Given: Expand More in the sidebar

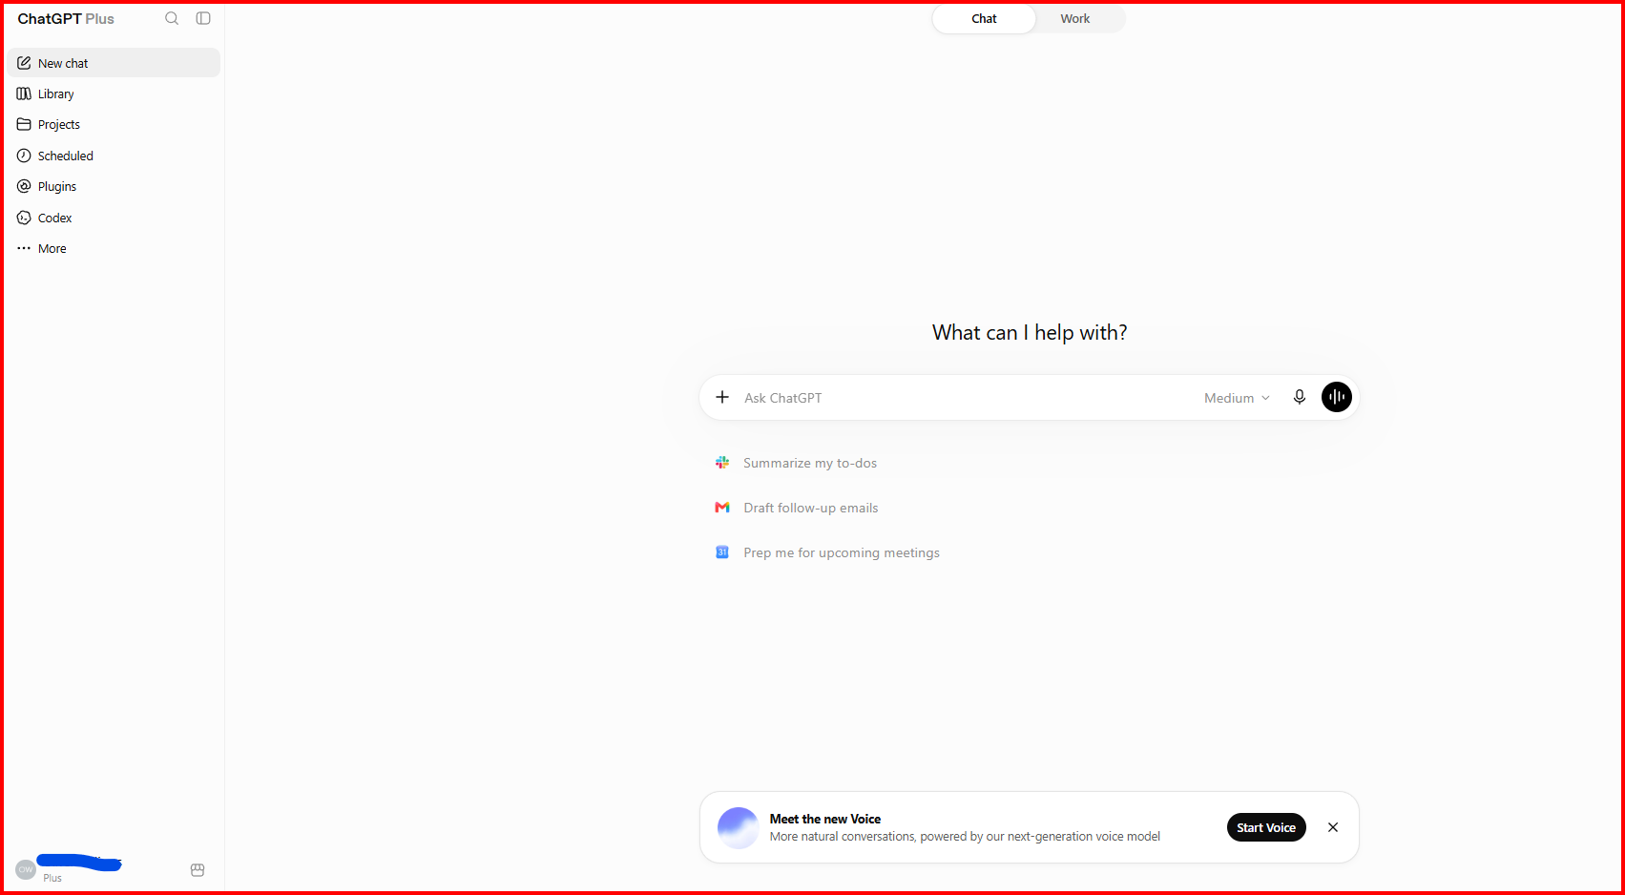Looking at the screenshot, I should pyautogui.click(x=114, y=248).
